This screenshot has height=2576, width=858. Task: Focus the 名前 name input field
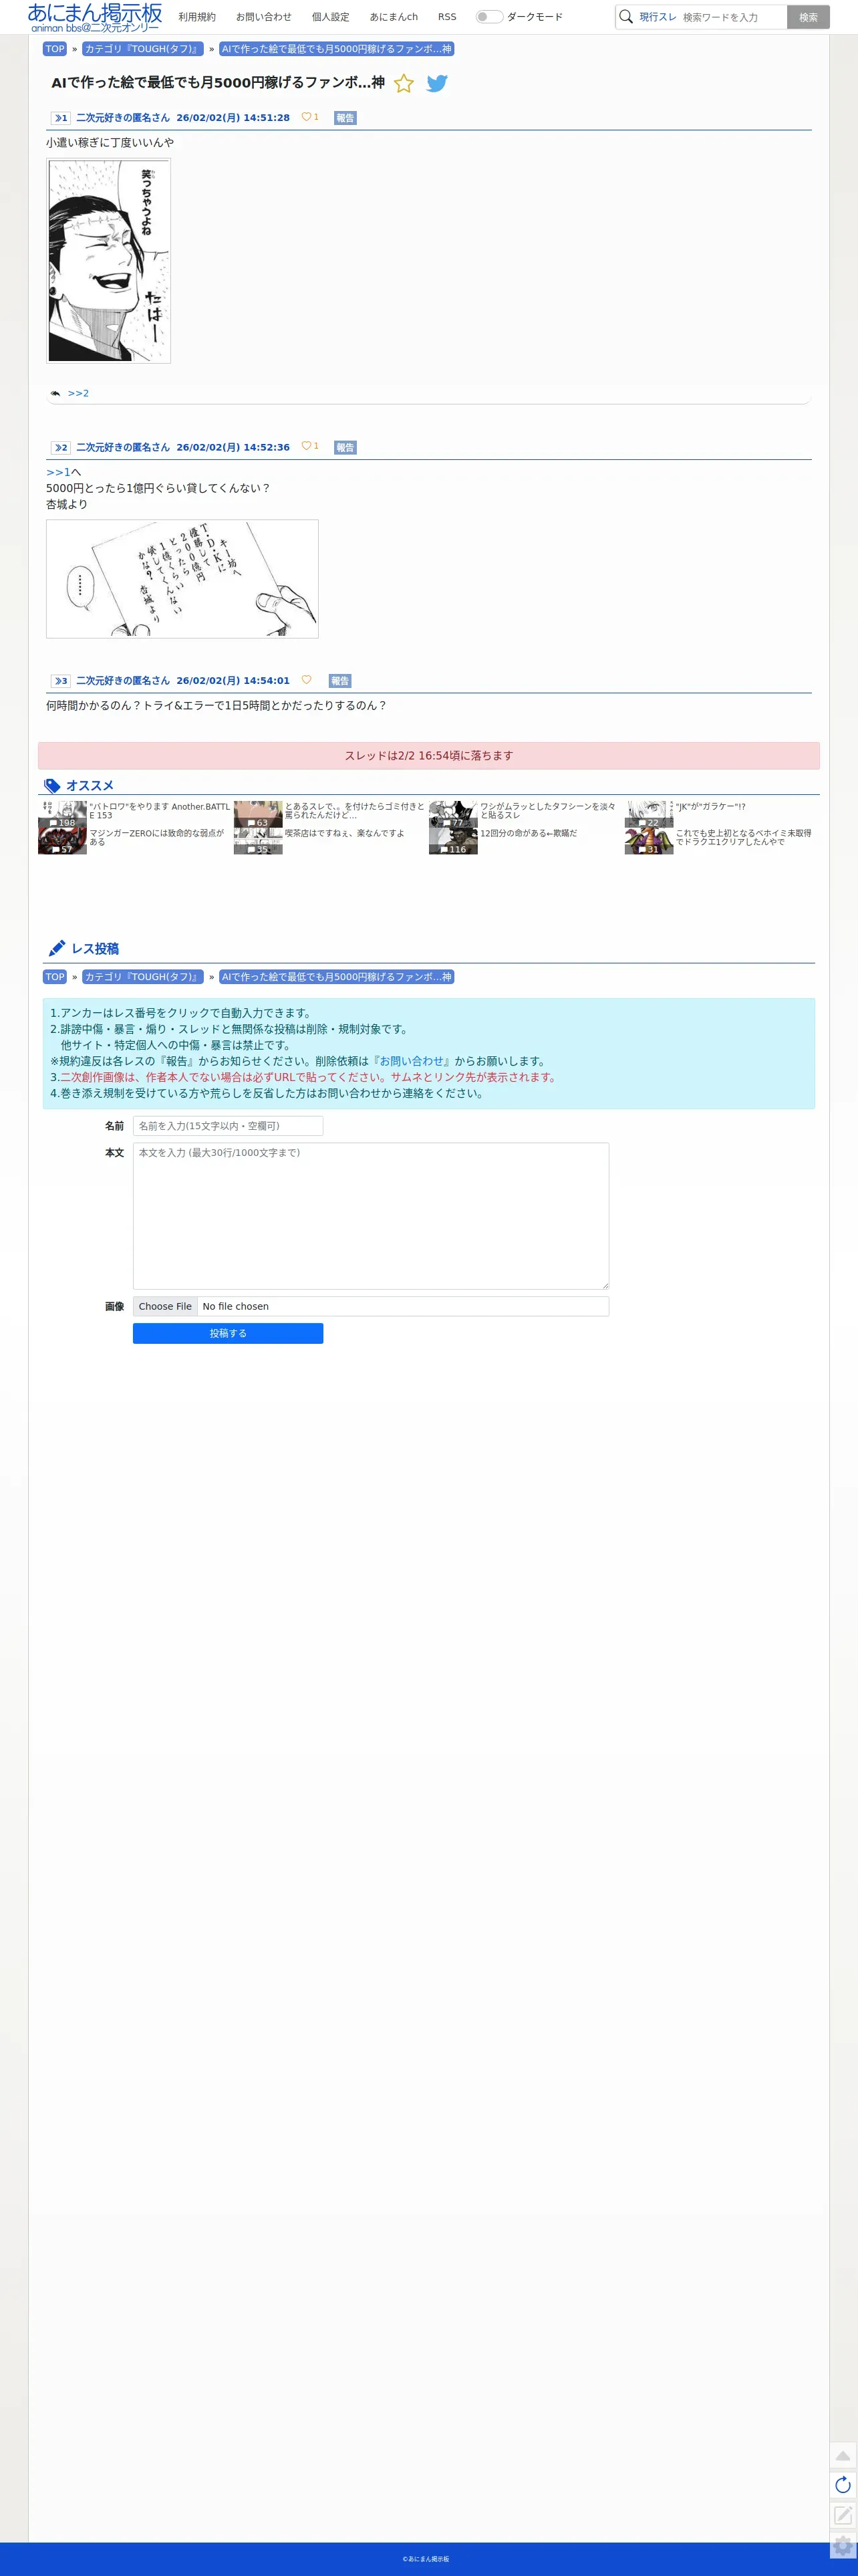point(228,1126)
